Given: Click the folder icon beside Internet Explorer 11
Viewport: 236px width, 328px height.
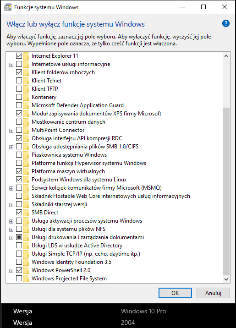Looking at the screenshot, I should click(x=26, y=56).
